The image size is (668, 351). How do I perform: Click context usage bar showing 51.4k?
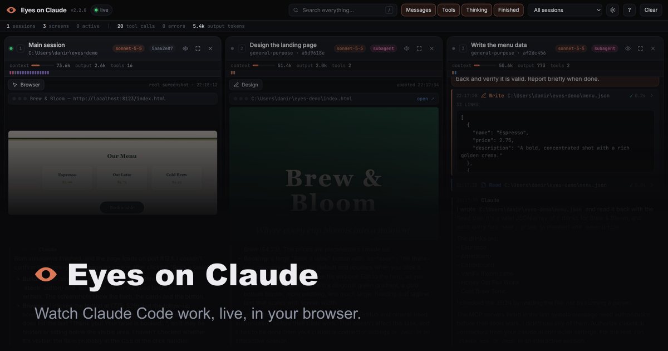264,65
